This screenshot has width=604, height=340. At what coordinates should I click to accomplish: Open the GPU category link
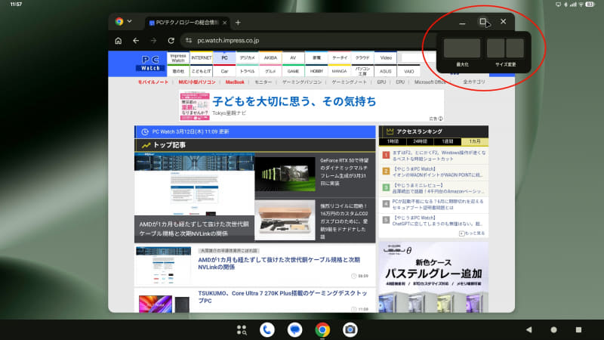click(381, 82)
